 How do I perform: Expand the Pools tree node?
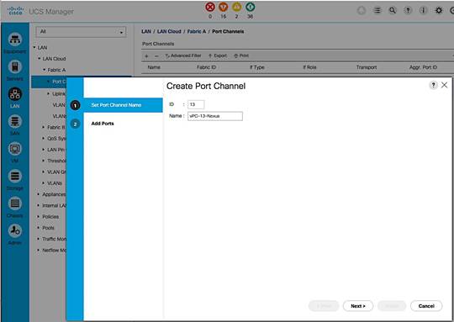pos(39,228)
